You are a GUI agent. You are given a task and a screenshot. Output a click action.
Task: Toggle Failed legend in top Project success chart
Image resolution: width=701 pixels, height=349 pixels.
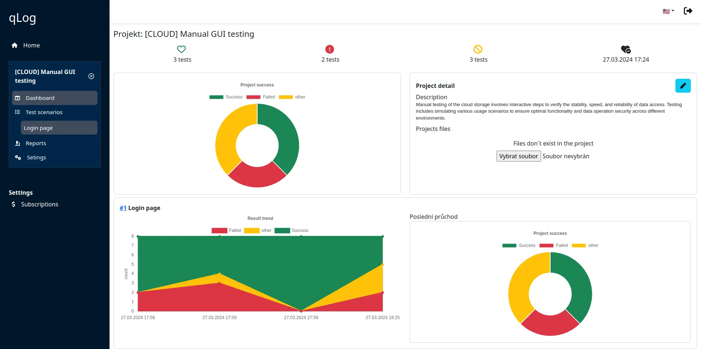(261, 97)
